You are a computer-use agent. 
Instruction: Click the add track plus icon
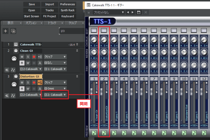click(x=5, y=31)
